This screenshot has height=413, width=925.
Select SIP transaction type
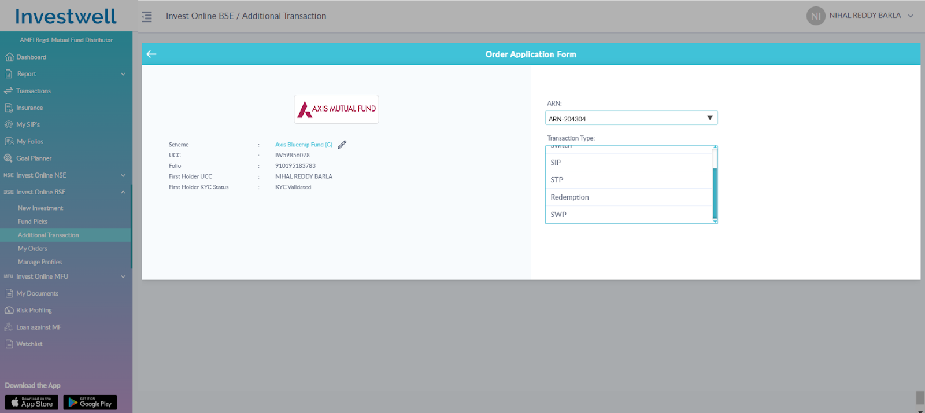(x=629, y=163)
